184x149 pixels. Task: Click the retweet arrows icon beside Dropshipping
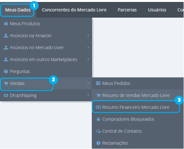(6, 95)
